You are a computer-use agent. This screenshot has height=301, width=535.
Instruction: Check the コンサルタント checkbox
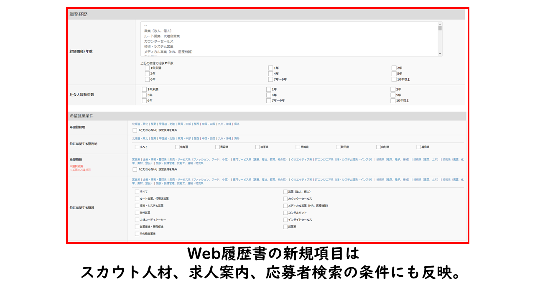[285, 212]
